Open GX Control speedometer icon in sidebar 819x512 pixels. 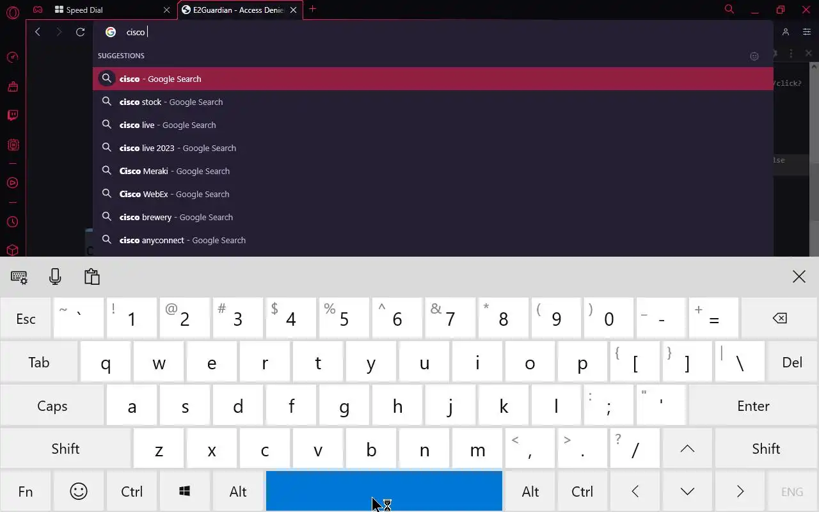13,58
